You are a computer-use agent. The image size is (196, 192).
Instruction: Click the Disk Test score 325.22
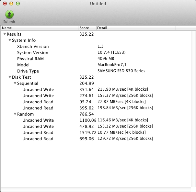pyautogui.click(x=86, y=77)
